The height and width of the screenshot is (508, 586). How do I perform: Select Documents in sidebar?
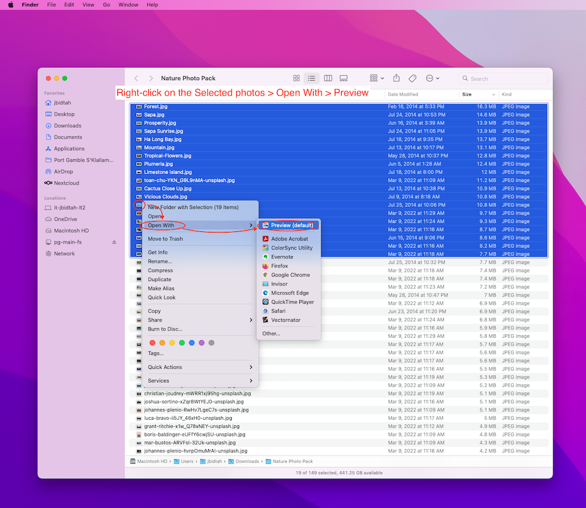(64, 137)
